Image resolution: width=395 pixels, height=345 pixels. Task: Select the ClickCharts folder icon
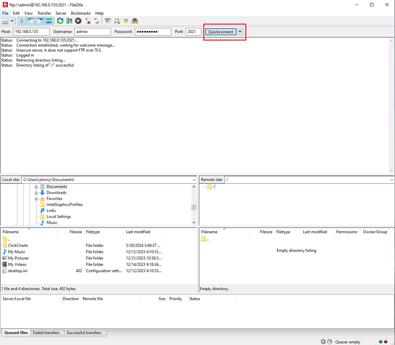[5, 246]
